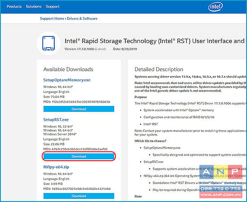Click the Detailed Description heading

(x=159, y=69)
